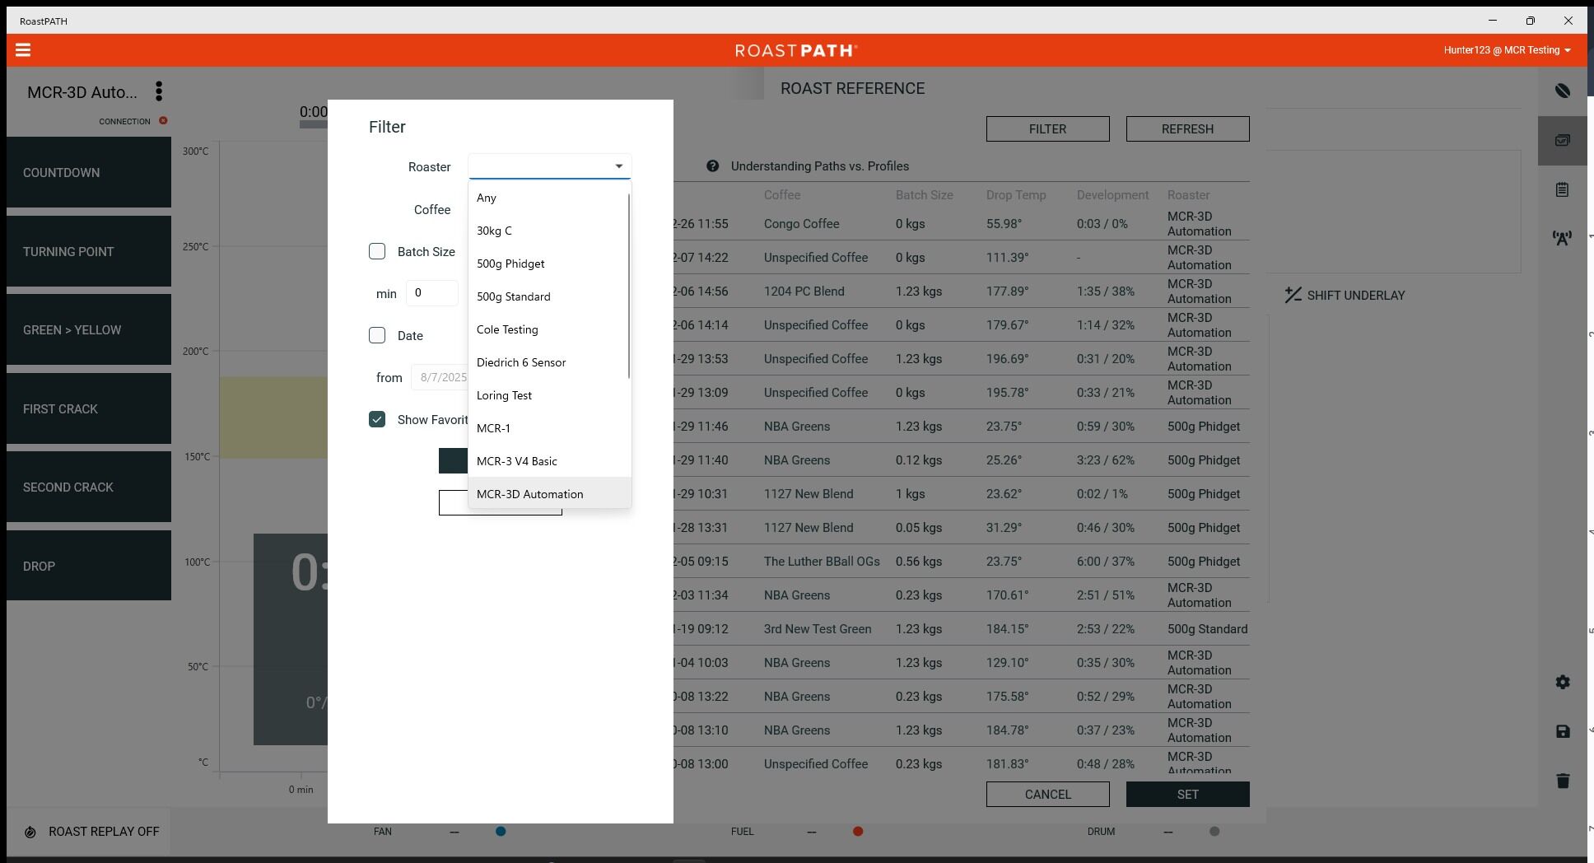Mark the FIRST CRACK event
Image resolution: width=1594 pixels, height=863 pixels.
coord(89,408)
